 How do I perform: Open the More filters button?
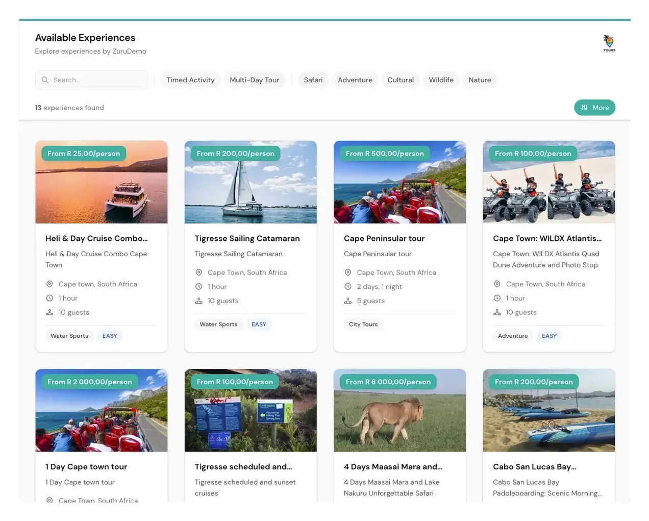(594, 108)
